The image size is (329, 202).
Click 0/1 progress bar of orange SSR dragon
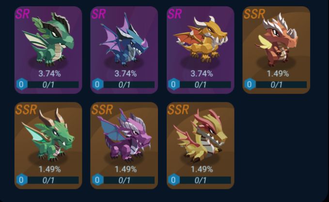pyautogui.click(x=281, y=85)
